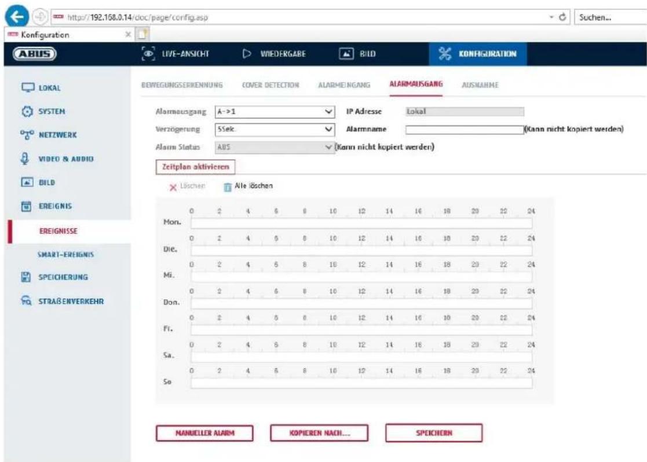
Task: Open the Verzögerung dropdown 5Sek
Action: coord(275,129)
